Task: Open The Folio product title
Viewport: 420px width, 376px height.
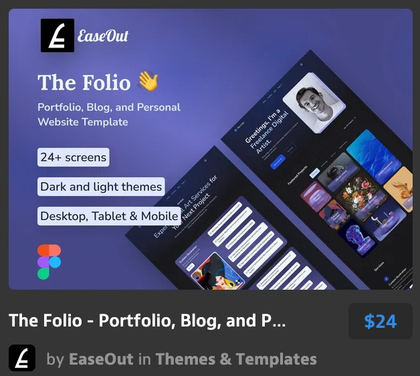Action: 147,320
